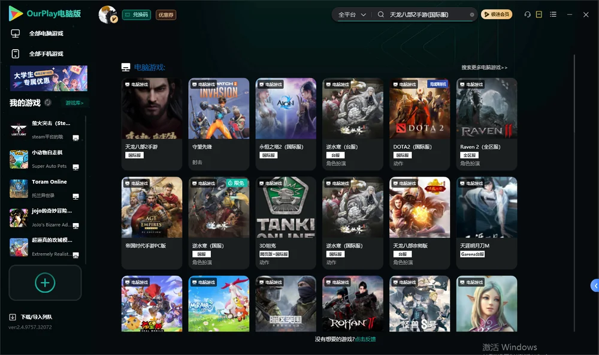This screenshot has width=599, height=355.
Task: Add a game with the plus button
Action: click(x=45, y=282)
